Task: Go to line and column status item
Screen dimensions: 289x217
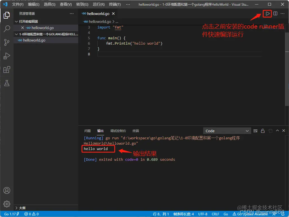Action: point(161,214)
